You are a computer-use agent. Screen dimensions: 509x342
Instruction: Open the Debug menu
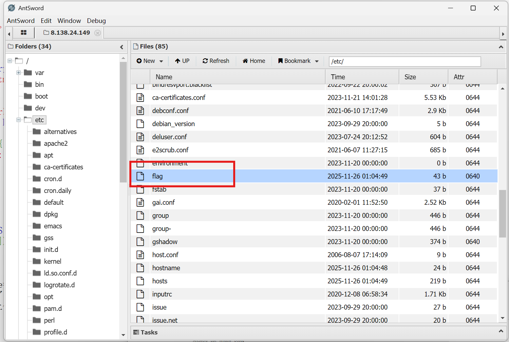point(96,21)
